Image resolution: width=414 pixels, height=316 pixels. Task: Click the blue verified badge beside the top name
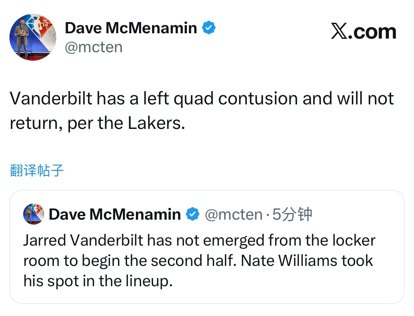pos(209,28)
